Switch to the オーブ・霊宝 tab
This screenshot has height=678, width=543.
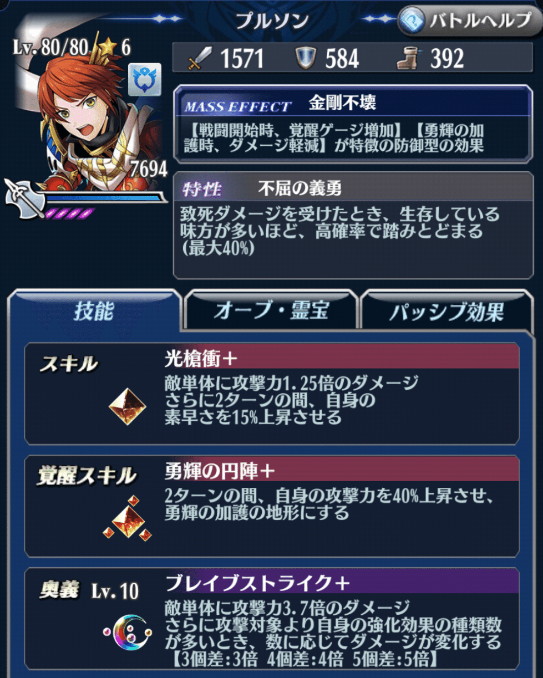272,312
